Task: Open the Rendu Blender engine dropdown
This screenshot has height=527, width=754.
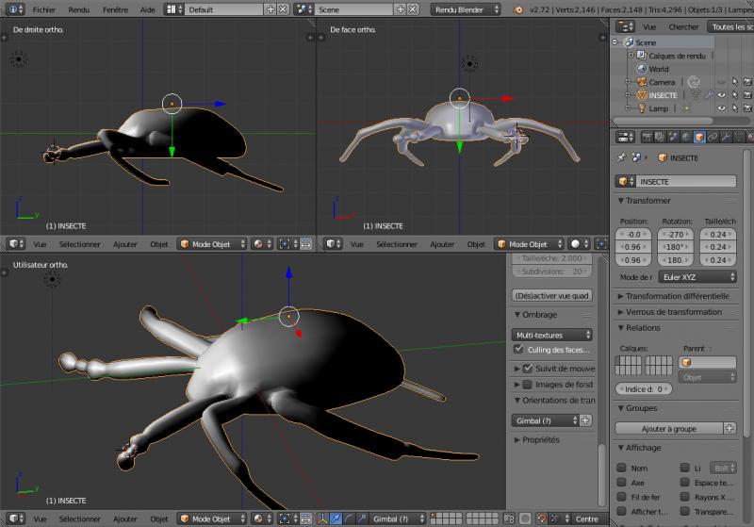Action: click(x=466, y=8)
